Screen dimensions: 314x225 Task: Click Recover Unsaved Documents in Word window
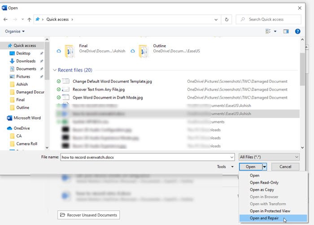coord(88,215)
